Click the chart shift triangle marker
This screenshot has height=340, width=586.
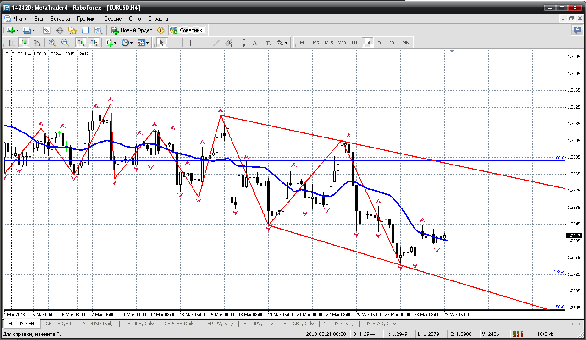[x=453, y=52]
